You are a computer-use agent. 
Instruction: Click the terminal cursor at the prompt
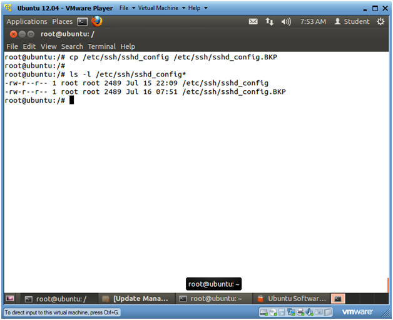tap(72, 100)
